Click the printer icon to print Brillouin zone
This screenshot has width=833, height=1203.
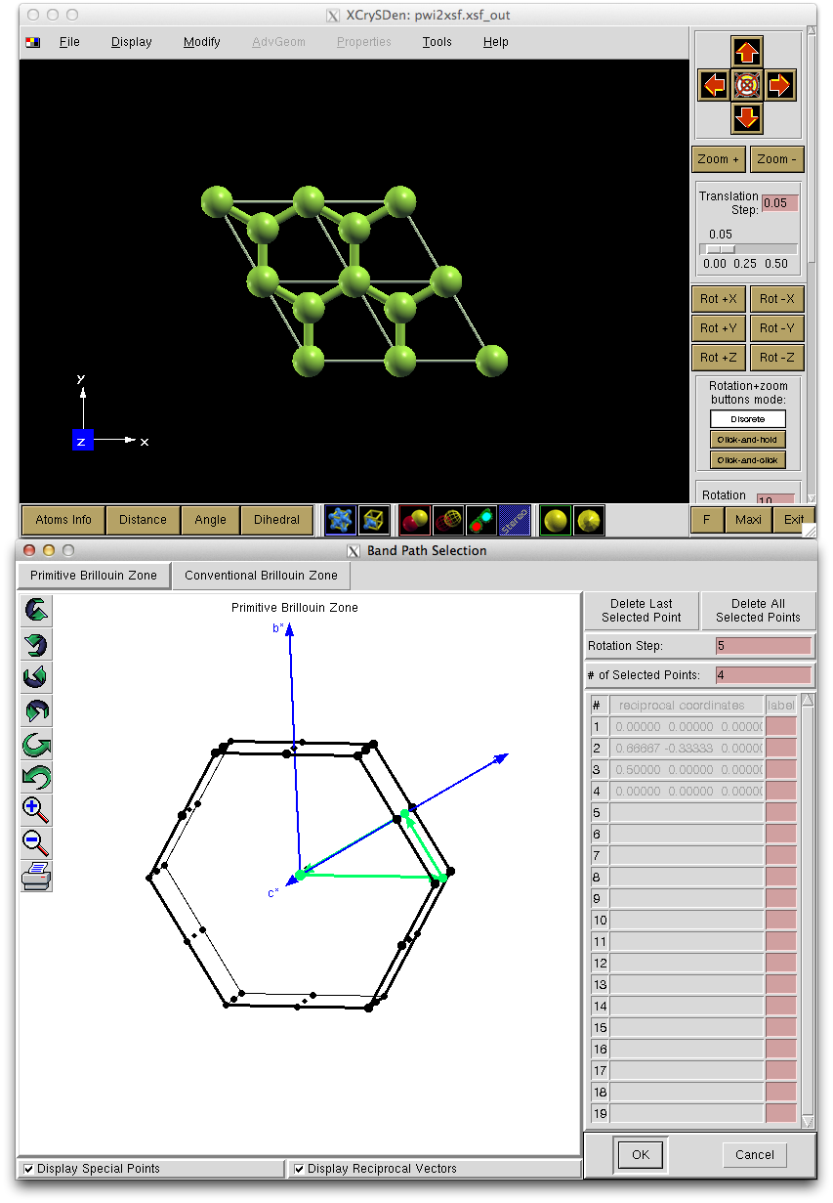click(x=36, y=875)
